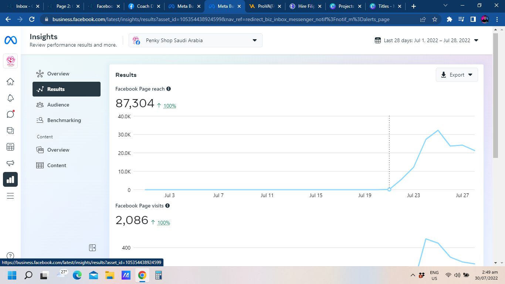Click the chart data point marker on reach line
Screen dimensions: 505x284
pos(389,189)
